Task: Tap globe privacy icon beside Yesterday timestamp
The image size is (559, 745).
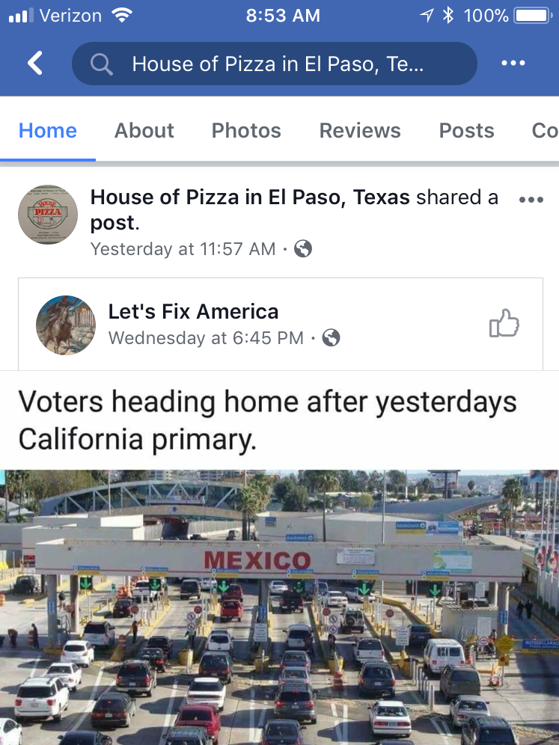Action: [x=303, y=249]
